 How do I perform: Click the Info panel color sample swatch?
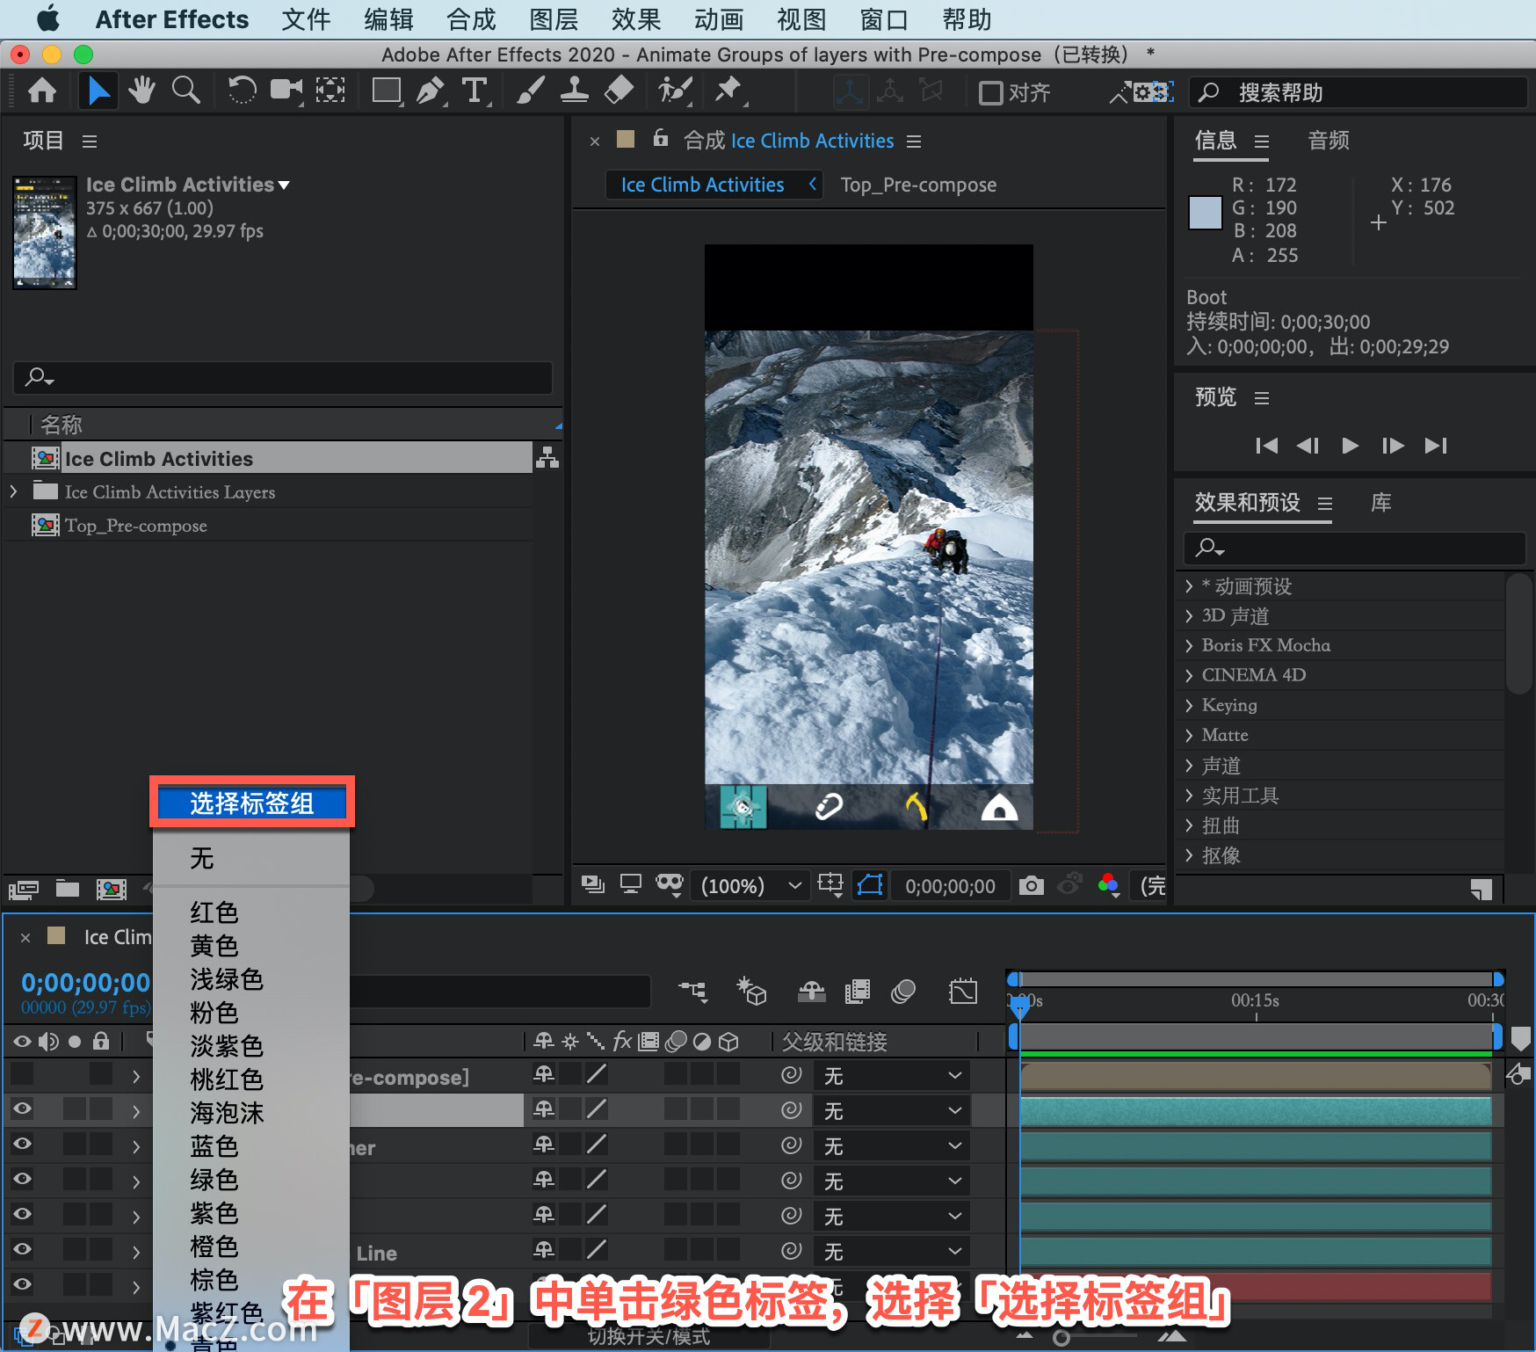tap(1205, 212)
